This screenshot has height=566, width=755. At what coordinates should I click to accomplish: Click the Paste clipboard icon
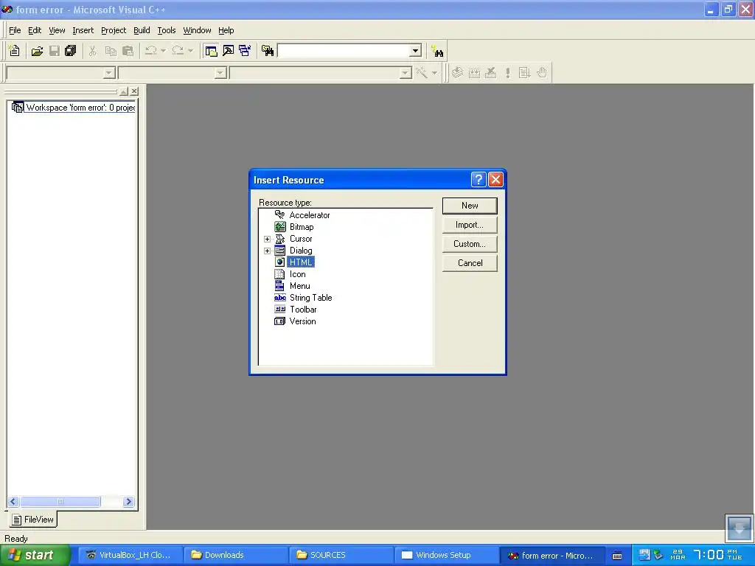pyautogui.click(x=128, y=51)
